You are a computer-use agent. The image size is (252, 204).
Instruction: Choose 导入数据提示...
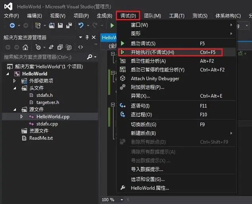click(x=177, y=169)
